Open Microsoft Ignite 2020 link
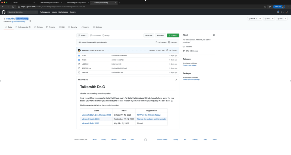The width and height of the screenshot is (291, 155). pyautogui.click(x=91, y=119)
